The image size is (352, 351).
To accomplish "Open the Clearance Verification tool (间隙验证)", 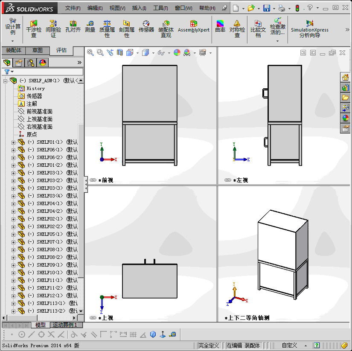I will pyautogui.click(x=53, y=29).
